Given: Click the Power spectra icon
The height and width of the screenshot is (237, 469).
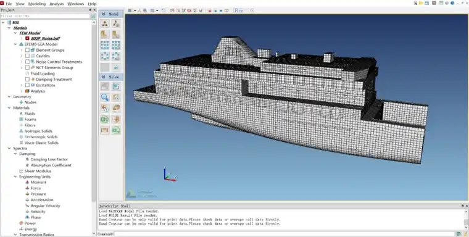Looking at the screenshot, I should tap(21, 223).
